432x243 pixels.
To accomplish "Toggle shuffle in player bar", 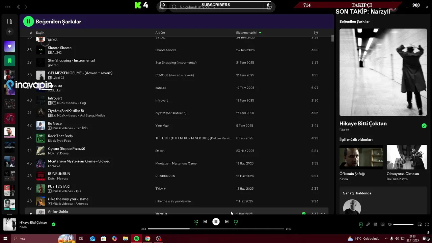I will pos(196,222).
